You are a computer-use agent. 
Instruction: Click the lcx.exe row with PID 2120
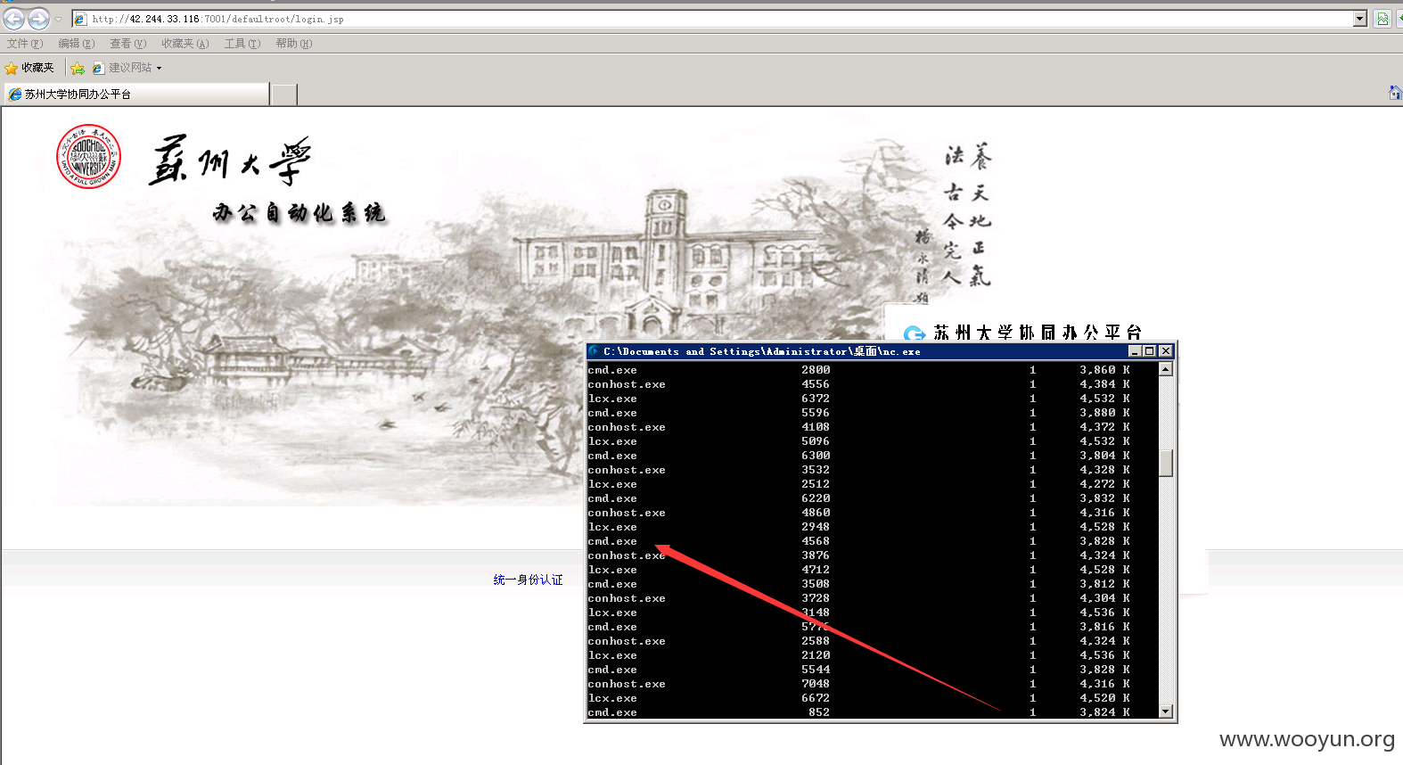point(859,655)
